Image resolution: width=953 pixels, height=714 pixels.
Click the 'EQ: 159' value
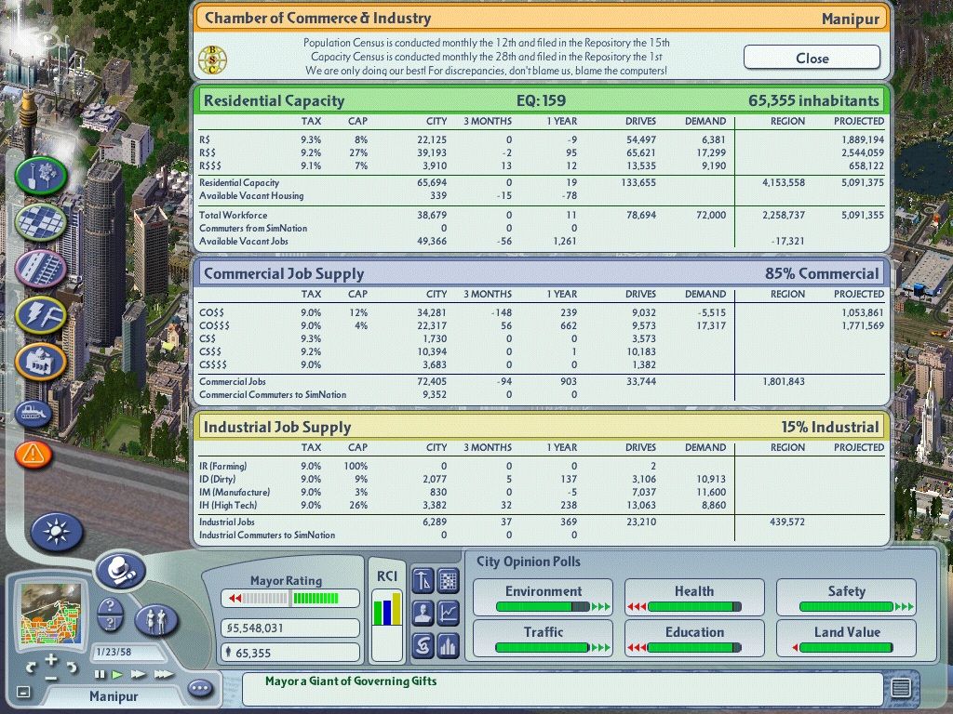point(541,100)
